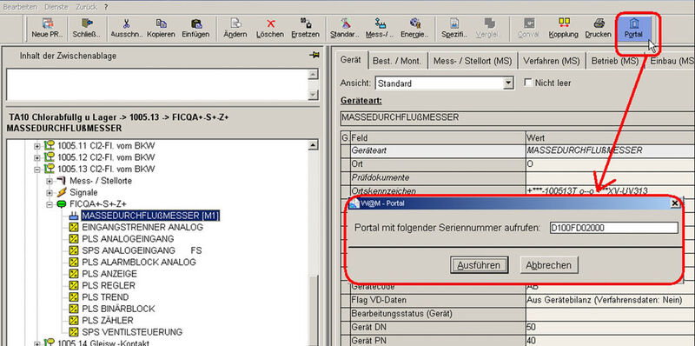Screen dimensions: 695x346
Task: Select PLS REGLER tree item
Action: (109, 285)
